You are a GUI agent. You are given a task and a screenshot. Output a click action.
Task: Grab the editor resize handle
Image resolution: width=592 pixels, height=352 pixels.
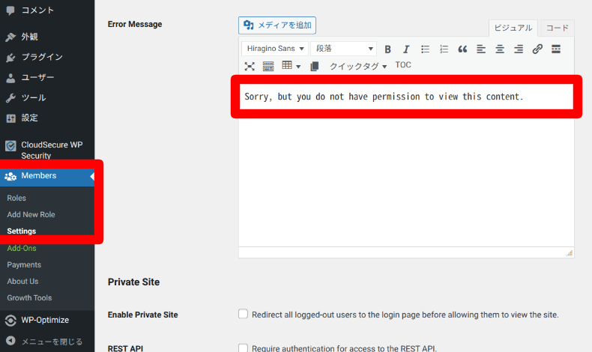pyautogui.click(x=570, y=253)
